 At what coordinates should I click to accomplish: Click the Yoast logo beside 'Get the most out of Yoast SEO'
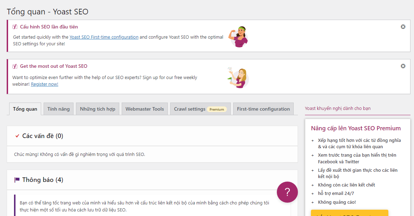15,66
